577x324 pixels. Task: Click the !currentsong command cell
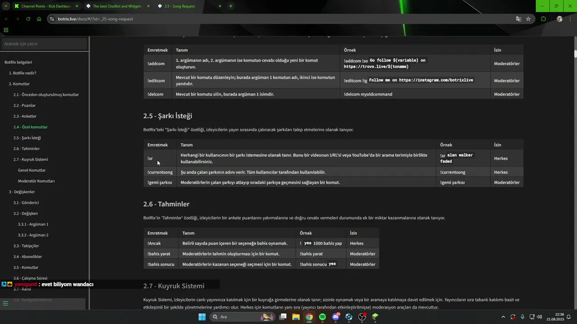click(x=160, y=172)
